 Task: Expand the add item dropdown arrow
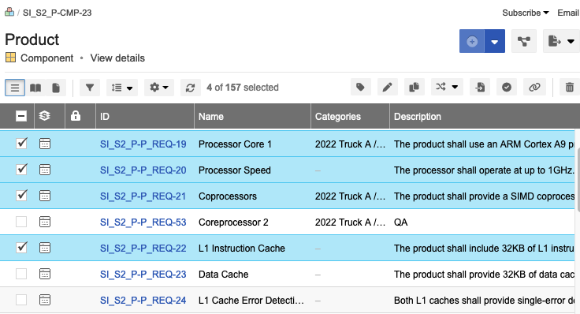(495, 41)
